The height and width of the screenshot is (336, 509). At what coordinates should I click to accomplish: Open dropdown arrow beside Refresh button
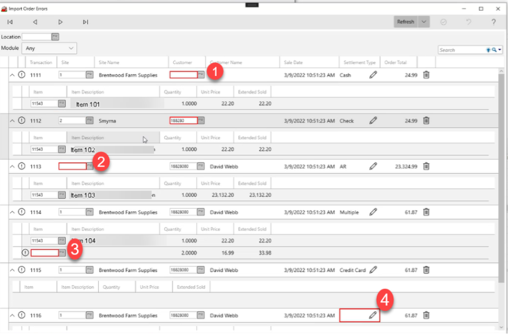424,22
